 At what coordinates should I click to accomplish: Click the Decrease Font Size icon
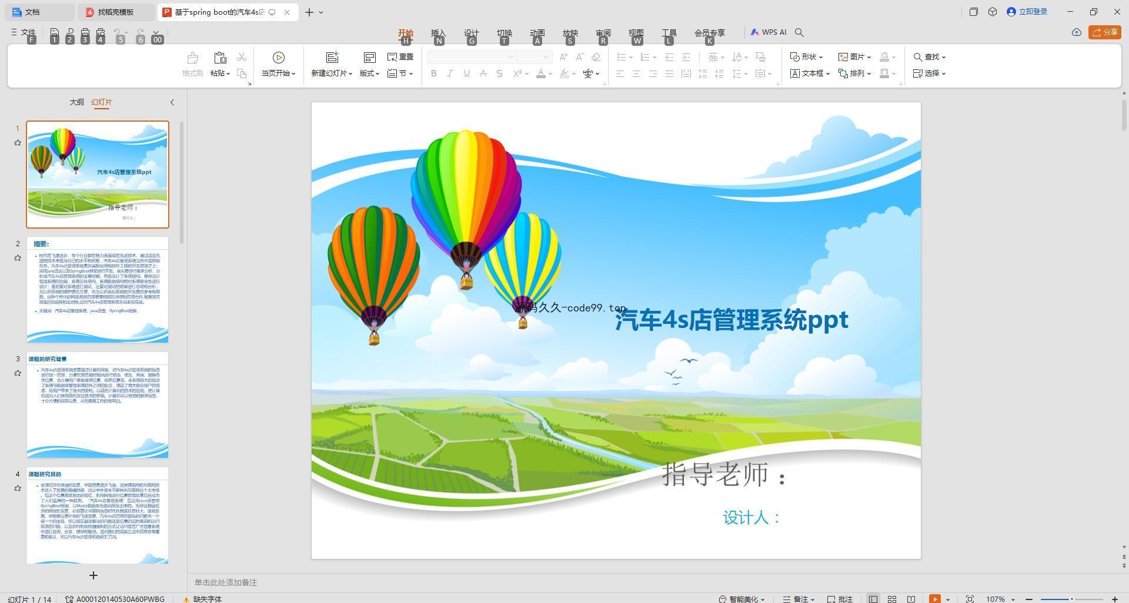pyautogui.click(x=580, y=57)
